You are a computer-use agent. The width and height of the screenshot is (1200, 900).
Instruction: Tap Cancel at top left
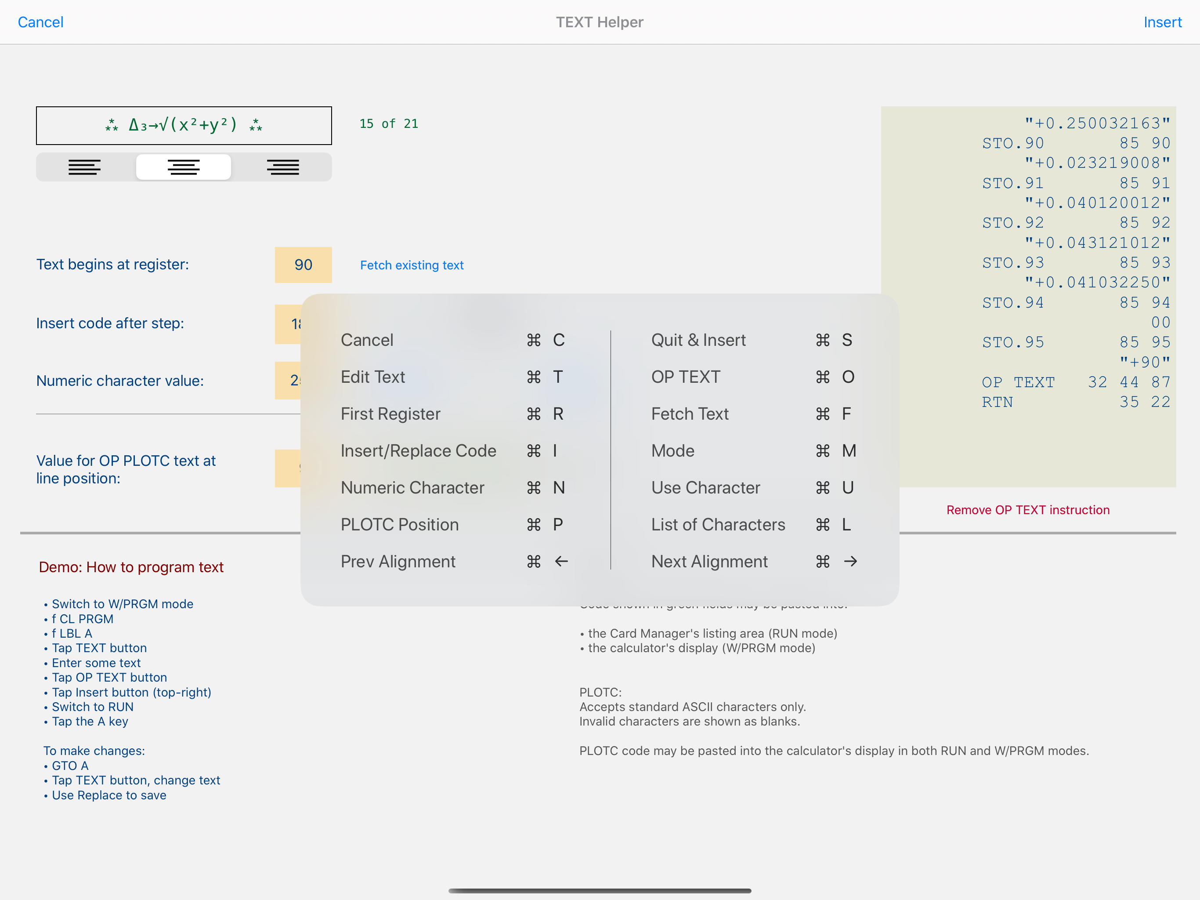41,22
